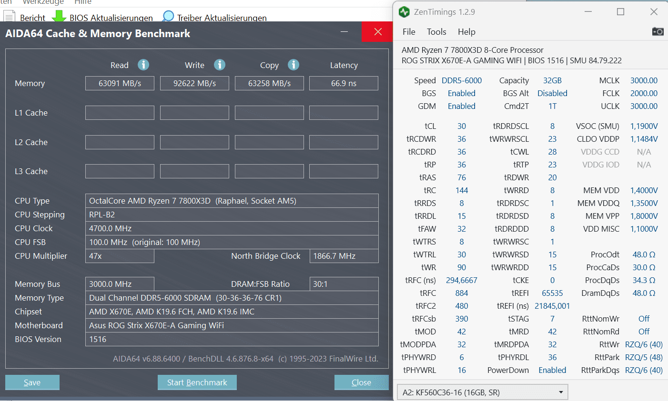Open the ZenTimings Help menu
This screenshot has width=668, height=401.
466,32
